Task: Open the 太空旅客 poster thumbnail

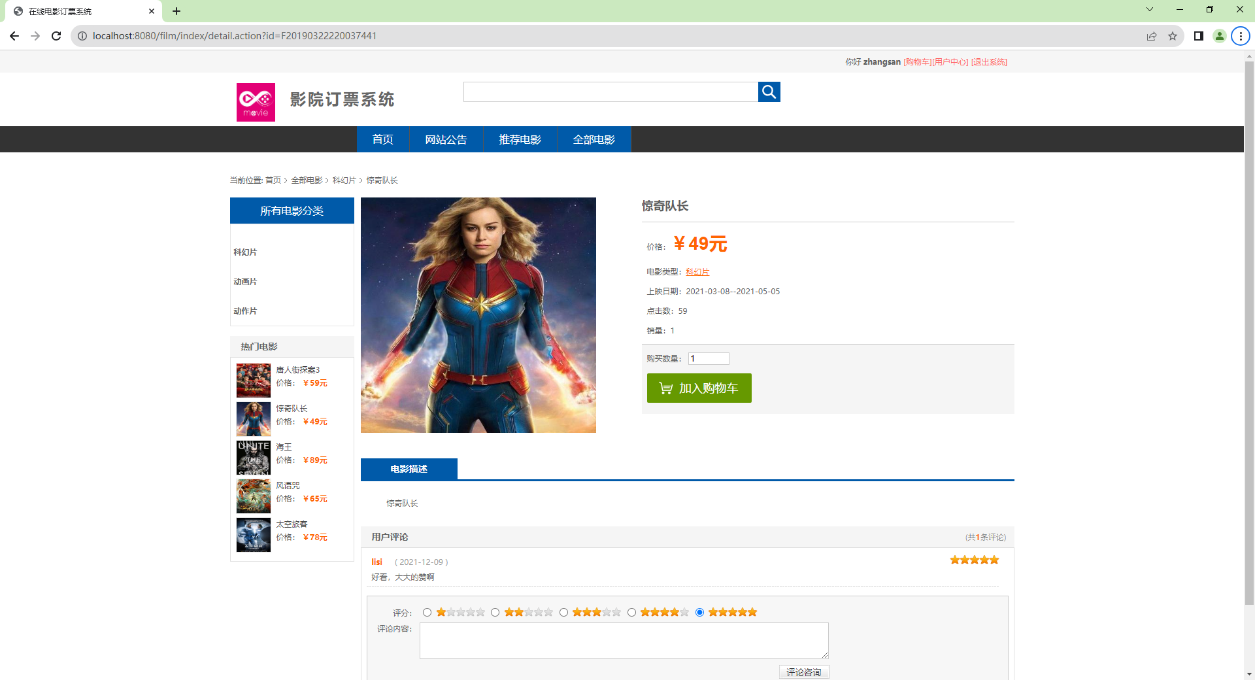Action: [x=254, y=535]
